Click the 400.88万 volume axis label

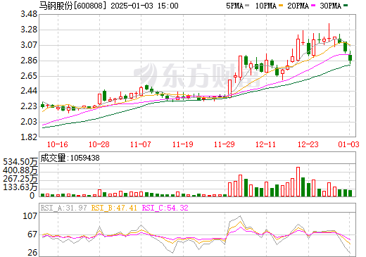[20, 170]
